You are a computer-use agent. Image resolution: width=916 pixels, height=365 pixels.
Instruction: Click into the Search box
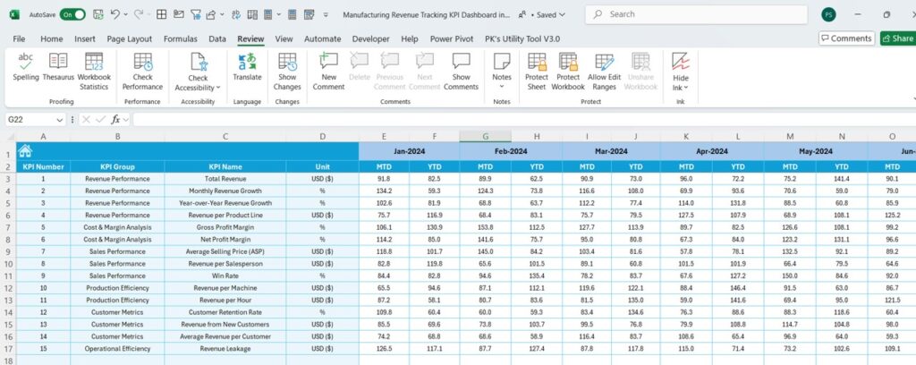click(x=696, y=14)
